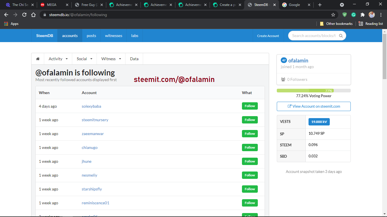This screenshot has width=387, height=217.
Task: Click Follow button in reminiscence01 row
Action: 250,203
